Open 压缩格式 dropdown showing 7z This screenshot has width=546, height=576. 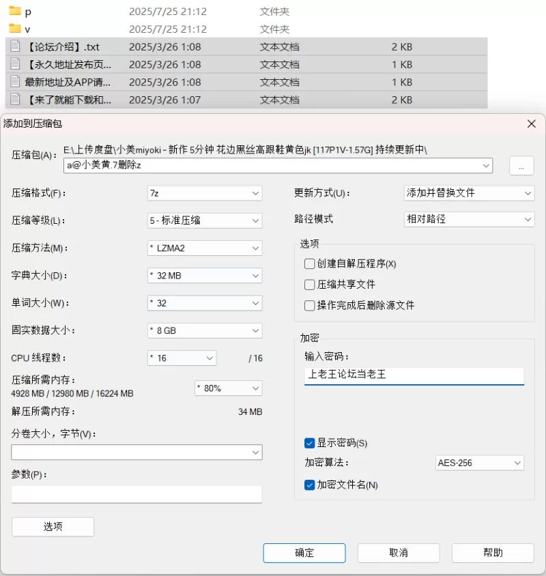tap(205, 193)
